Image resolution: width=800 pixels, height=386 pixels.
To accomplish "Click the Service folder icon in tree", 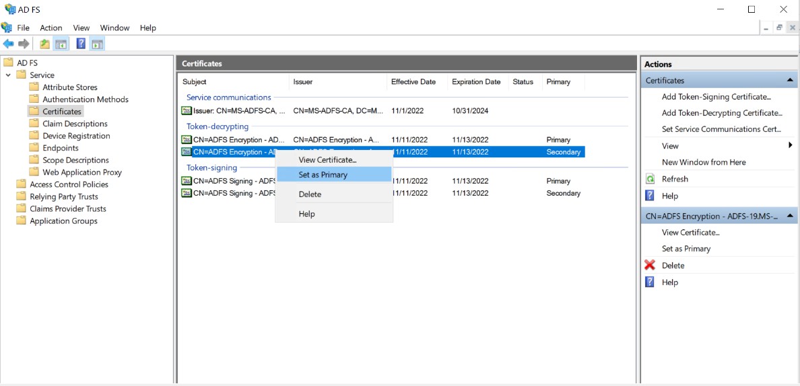I will (x=21, y=75).
